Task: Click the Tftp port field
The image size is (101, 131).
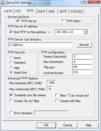Action: (82, 67)
